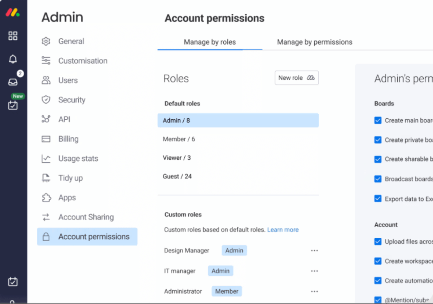The width and height of the screenshot is (433, 304).
Task: Click the Security shield icon
Action: [x=46, y=100]
